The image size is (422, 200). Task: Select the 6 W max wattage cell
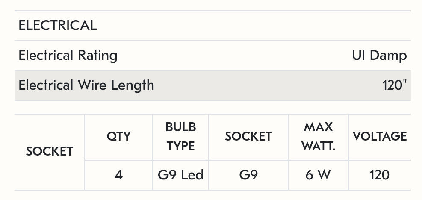pos(318,174)
